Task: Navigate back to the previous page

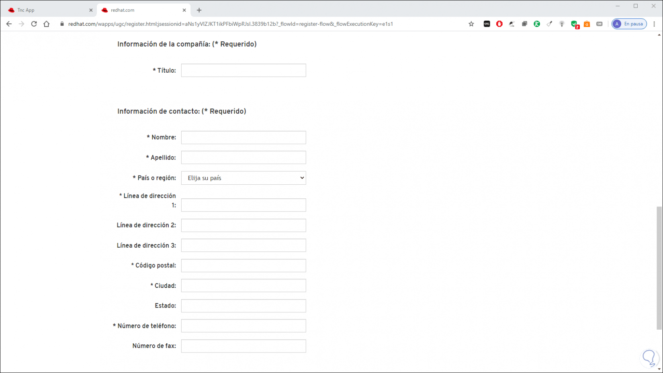Action: pyautogui.click(x=9, y=24)
